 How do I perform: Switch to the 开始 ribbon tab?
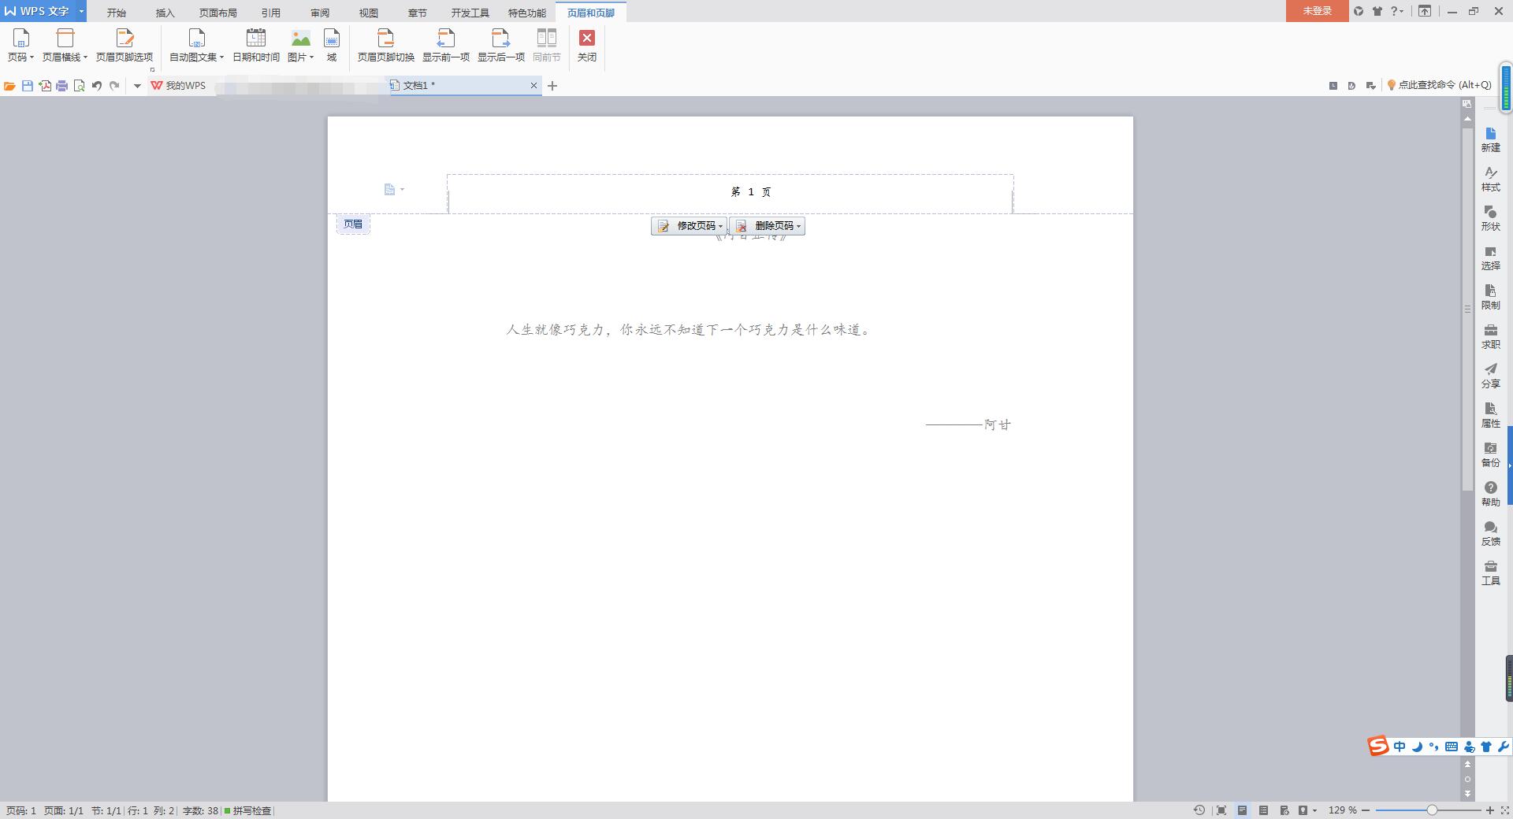pyautogui.click(x=117, y=13)
